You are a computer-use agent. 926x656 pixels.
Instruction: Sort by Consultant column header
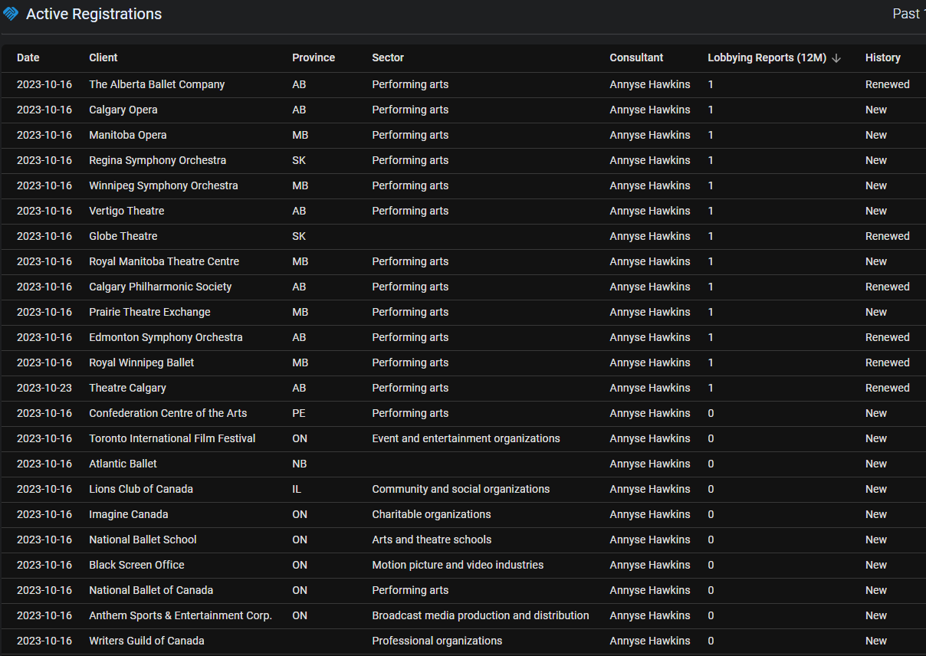click(636, 57)
